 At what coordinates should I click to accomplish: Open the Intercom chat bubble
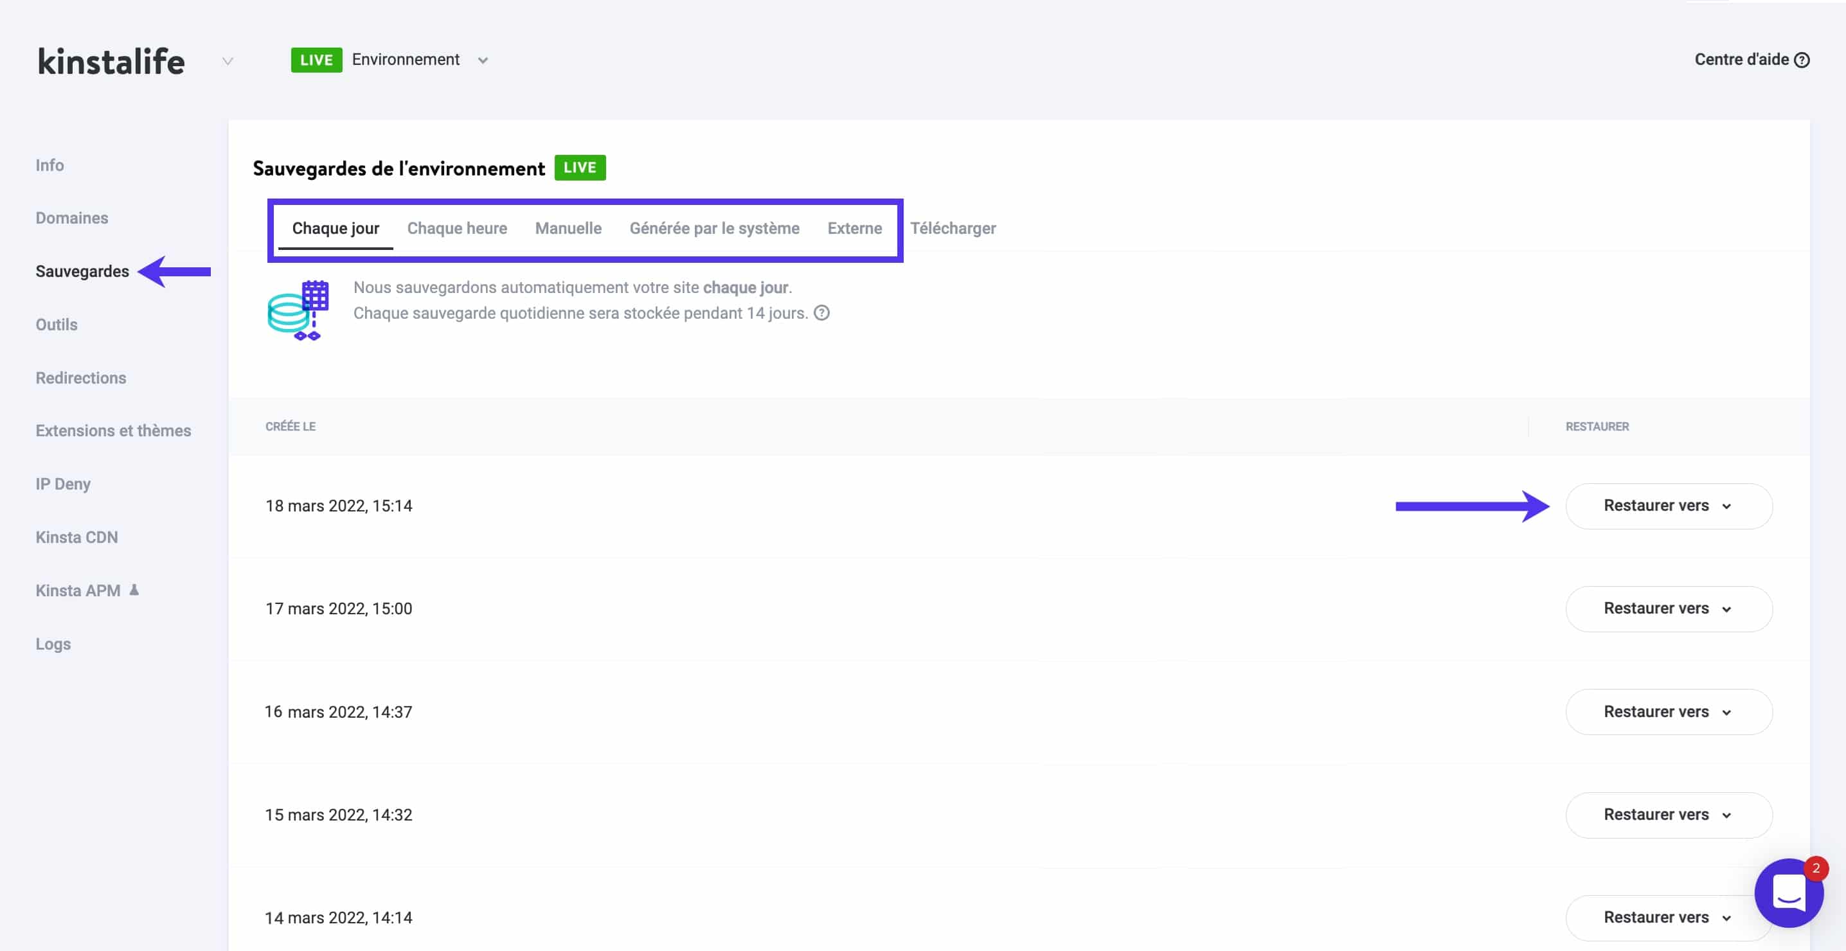1789,894
